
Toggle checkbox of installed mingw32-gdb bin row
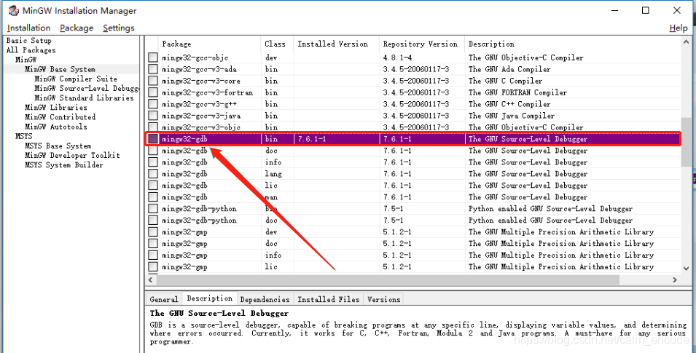[153, 139]
